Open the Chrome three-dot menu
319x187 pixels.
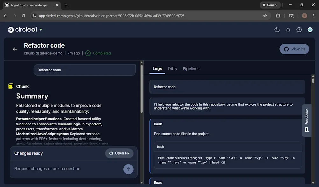pyautogui.click(x=313, y=16)
